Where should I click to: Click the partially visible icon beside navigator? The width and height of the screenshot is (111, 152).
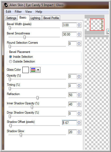pos(108,32)
